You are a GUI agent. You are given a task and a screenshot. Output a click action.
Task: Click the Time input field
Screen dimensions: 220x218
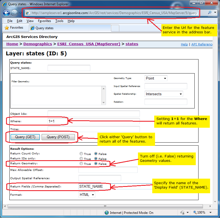pos(94,129)
